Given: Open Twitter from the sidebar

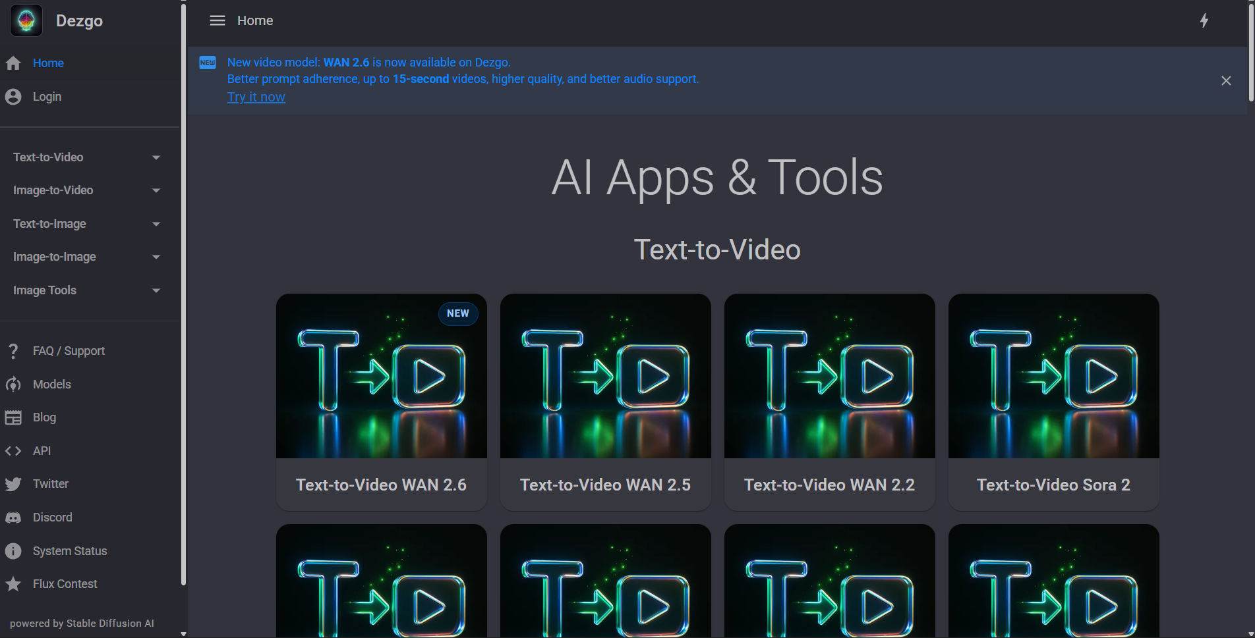Looking at the screenshot, I should click(50, 484).
